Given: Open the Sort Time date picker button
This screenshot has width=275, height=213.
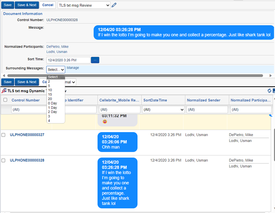Looking at the screenshot, I should (x=95, y=60).
